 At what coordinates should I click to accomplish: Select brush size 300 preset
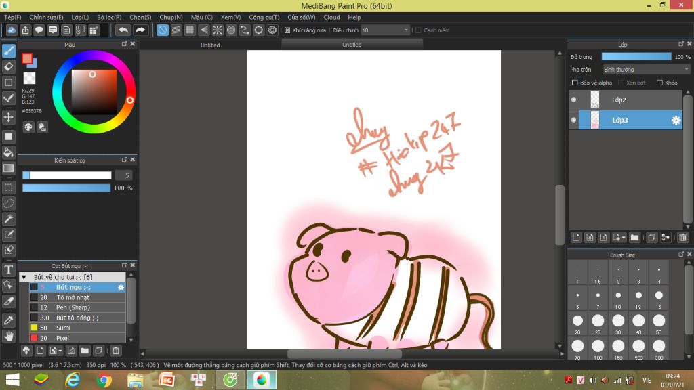(659, 349)
